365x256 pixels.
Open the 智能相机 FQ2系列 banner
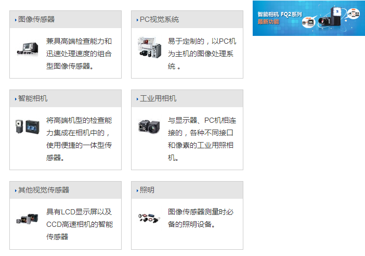click(x=308, y=18)
